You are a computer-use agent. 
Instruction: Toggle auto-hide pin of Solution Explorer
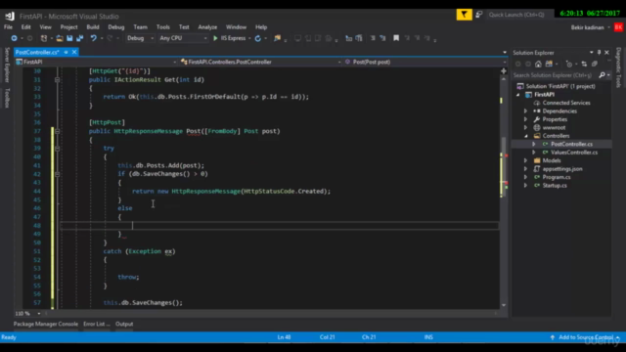pyautogui.click(x=599, y=52)
